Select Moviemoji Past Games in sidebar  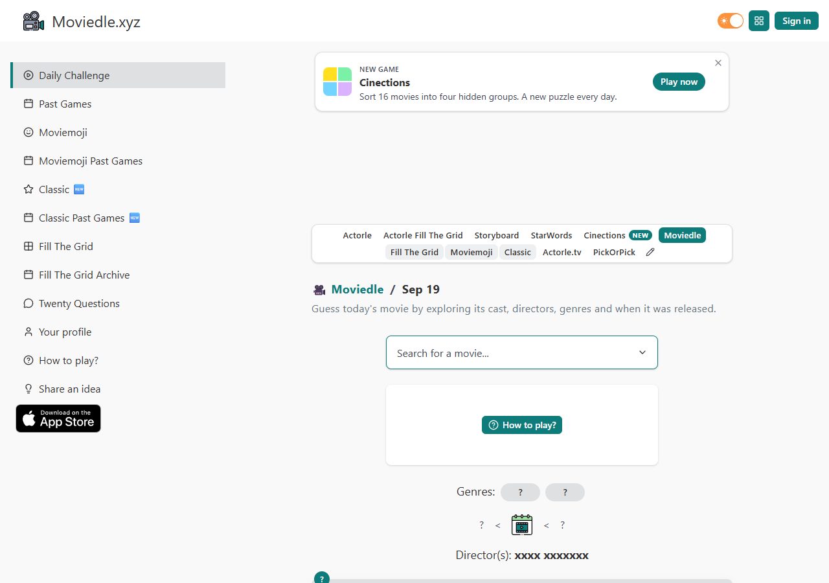tap(118, 161)
